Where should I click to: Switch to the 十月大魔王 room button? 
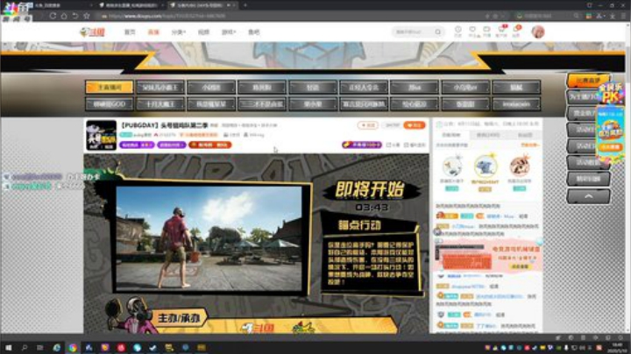[x=160, y=104]
